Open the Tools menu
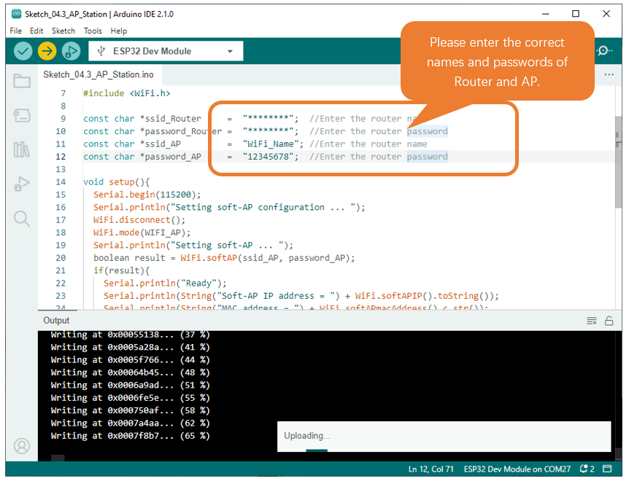 [93, 31]
